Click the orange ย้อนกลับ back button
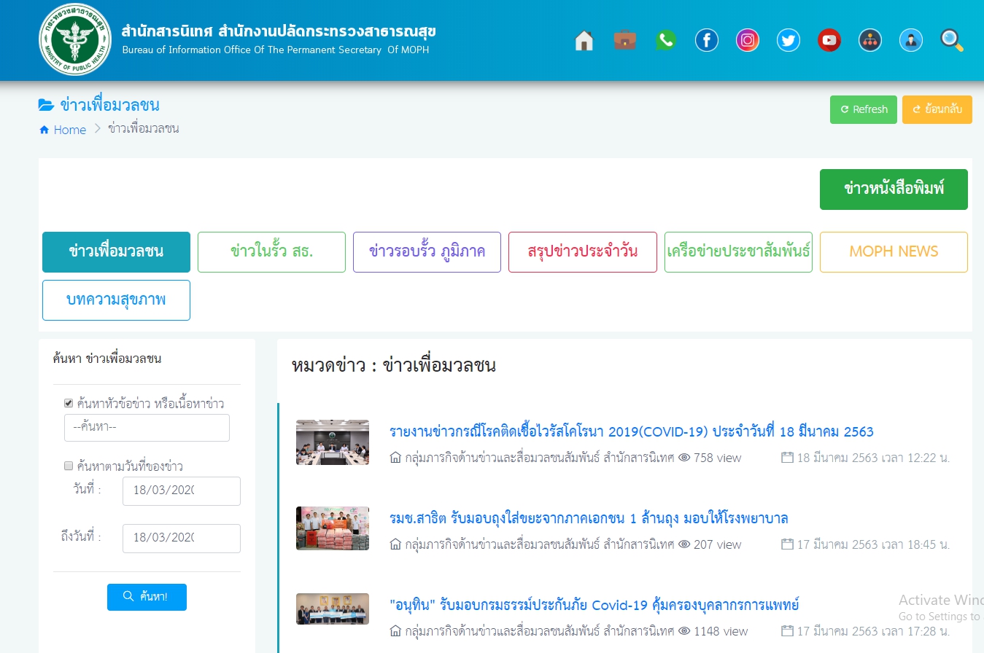Image resolution: width=984 pixels, height=653 pixels. [x=937, y=109]
